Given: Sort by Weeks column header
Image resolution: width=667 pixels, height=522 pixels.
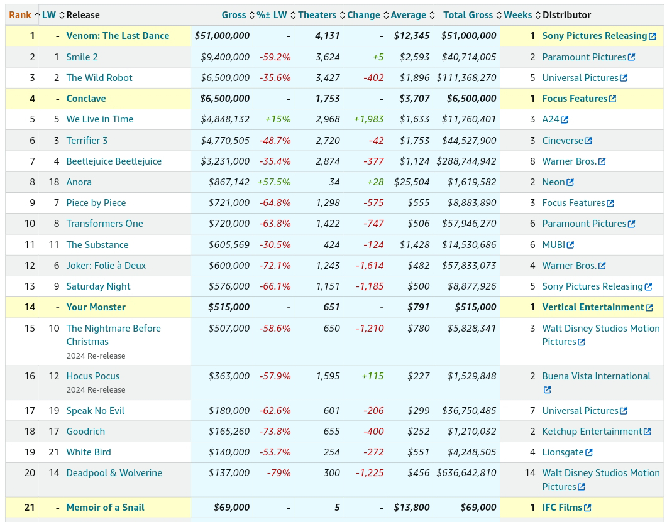Looking at the screenshot, I should (522, 15).
